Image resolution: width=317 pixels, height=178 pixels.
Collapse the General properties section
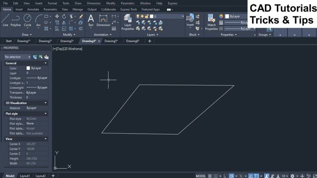click(46, 63)
